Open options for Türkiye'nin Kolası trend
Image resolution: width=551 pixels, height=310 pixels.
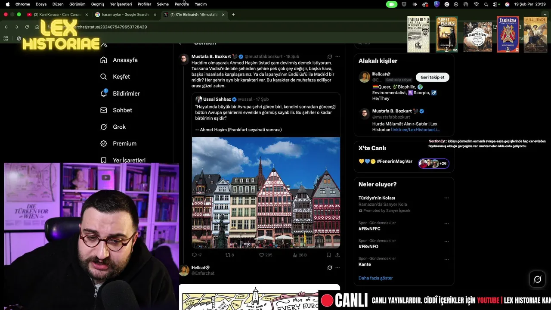(x=446, y=198)
